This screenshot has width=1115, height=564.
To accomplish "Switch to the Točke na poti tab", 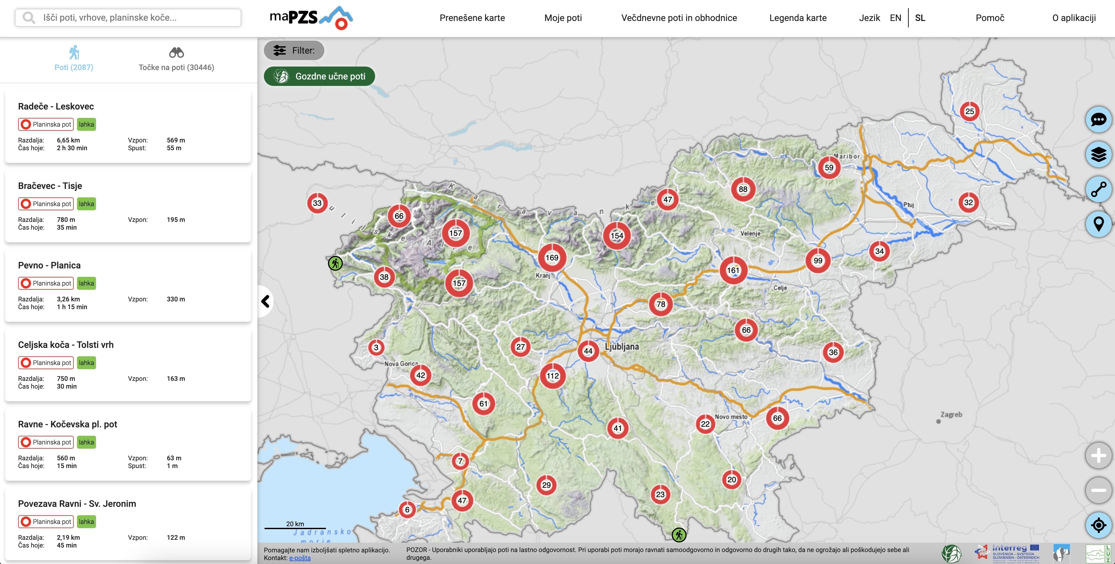I will pos(176,68).
